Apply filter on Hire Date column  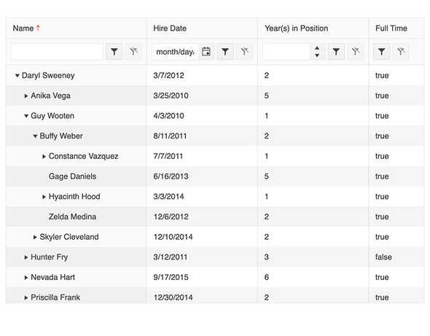225,52
